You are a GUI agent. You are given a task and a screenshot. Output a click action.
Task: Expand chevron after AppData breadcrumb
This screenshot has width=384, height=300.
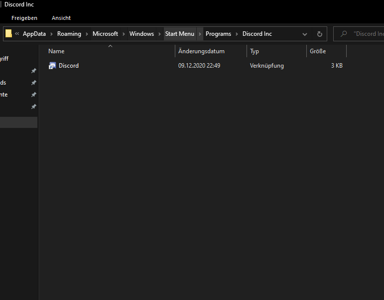[x=51, y=34]
